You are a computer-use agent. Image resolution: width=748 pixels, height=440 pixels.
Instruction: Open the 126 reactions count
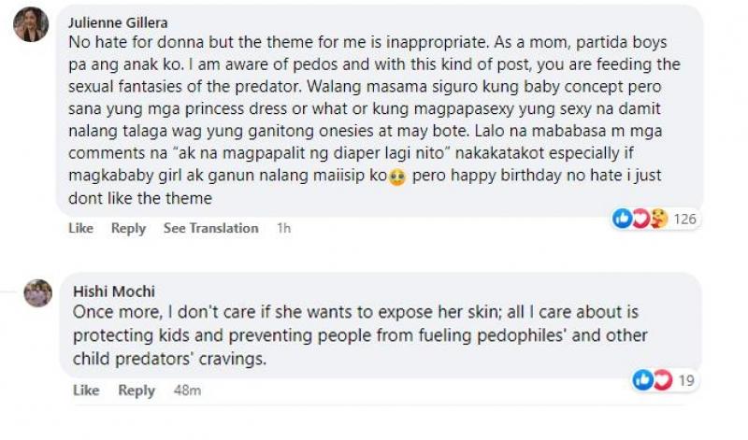click(685, 220)
